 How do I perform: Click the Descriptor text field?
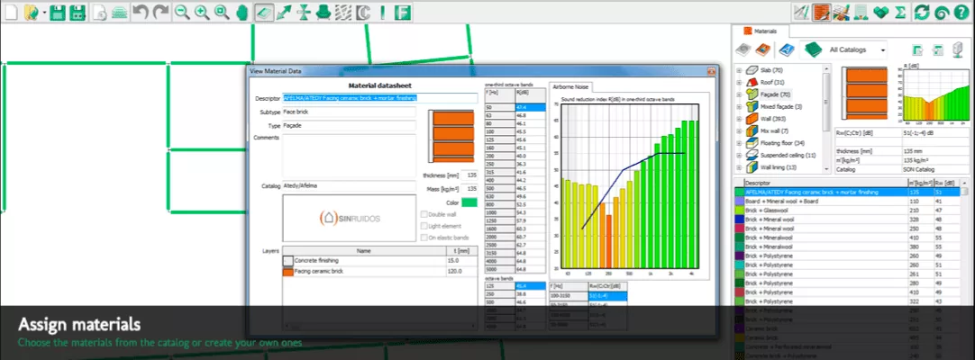click(378, 98)
